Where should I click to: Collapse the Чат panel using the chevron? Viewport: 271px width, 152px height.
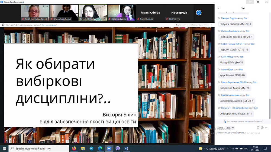(219, 8)
